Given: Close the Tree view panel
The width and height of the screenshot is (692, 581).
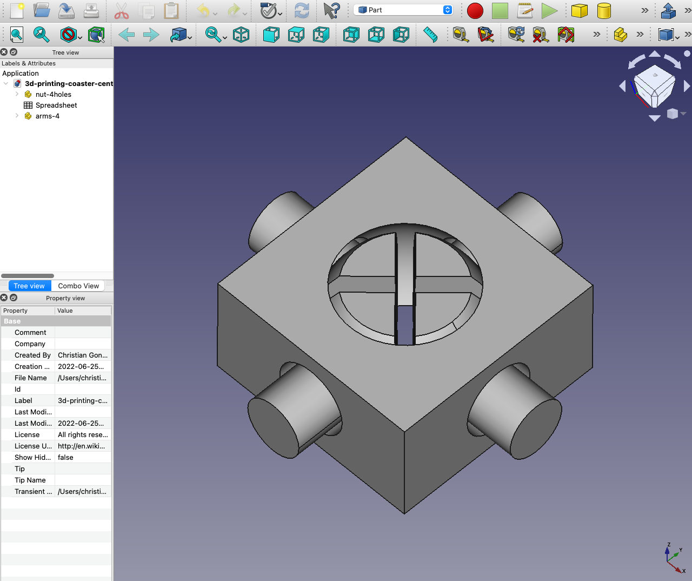Looking at the screenshot, I should click(x=4, y=52).
